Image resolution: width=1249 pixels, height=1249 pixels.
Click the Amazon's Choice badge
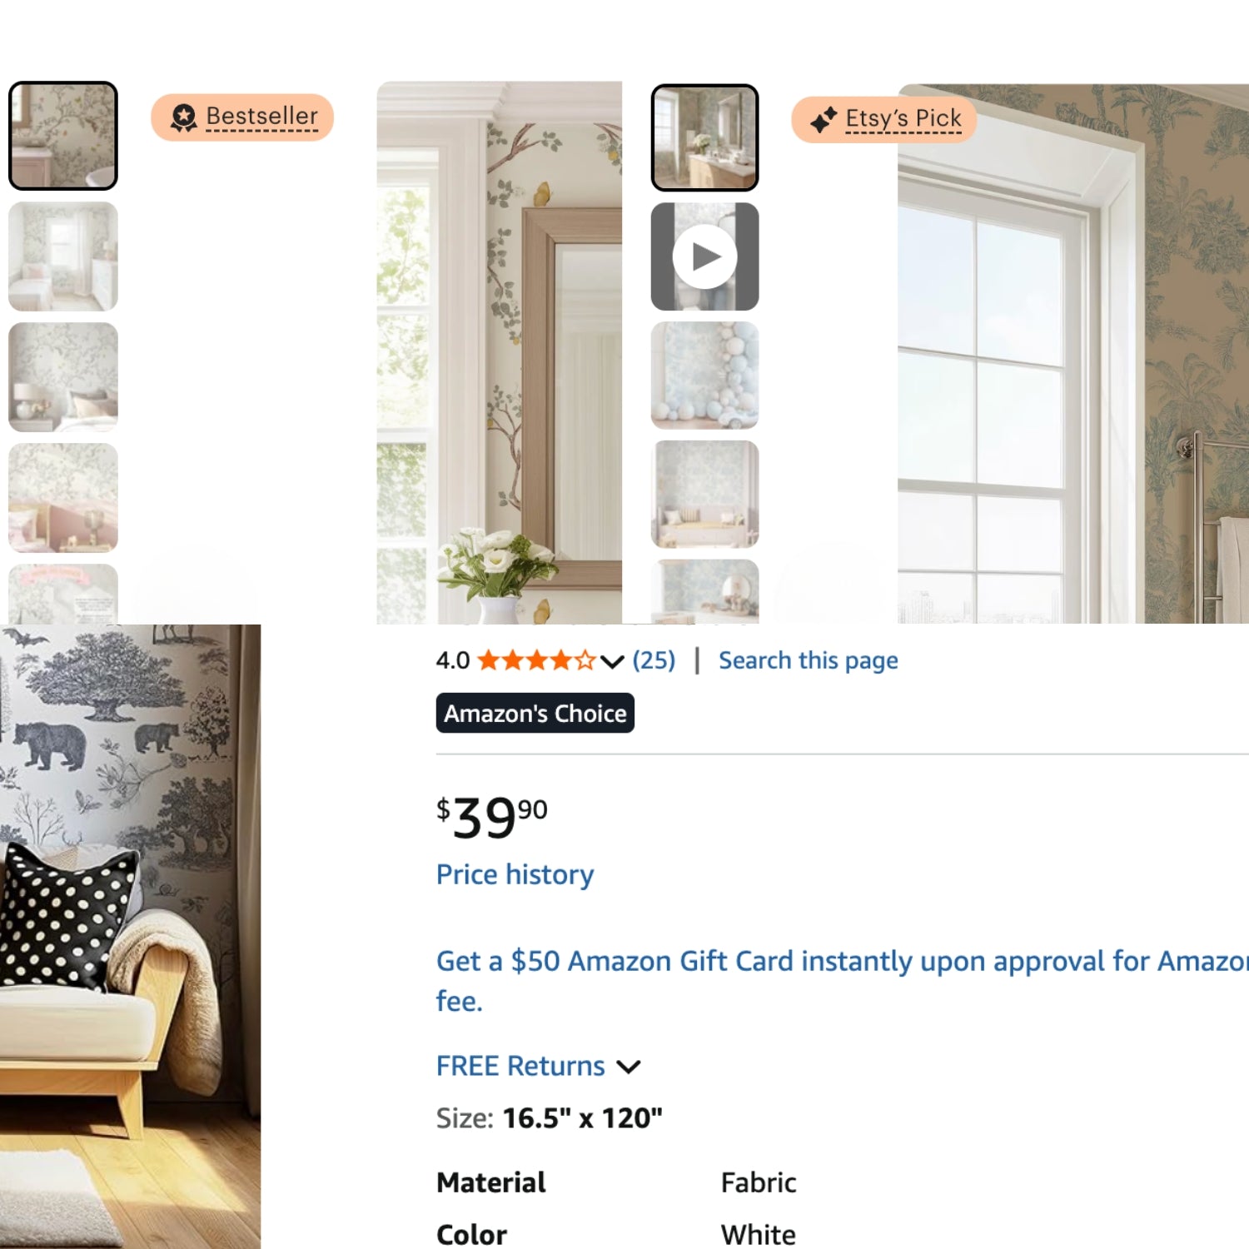tap(535, 713)
